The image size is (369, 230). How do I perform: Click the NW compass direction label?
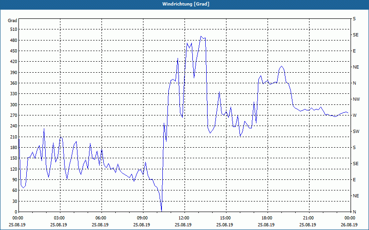(x=356, y=99)
